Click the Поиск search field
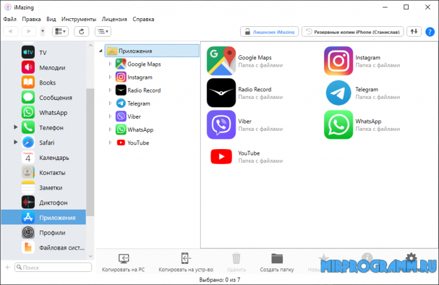The image size is (439, 285). click(53, 267)
